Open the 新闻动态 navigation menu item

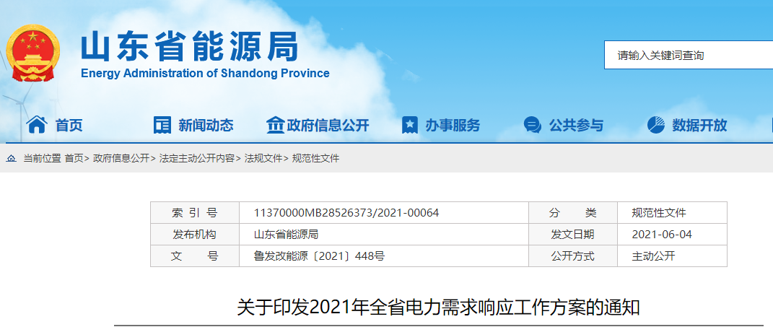[x=206, y=126]
